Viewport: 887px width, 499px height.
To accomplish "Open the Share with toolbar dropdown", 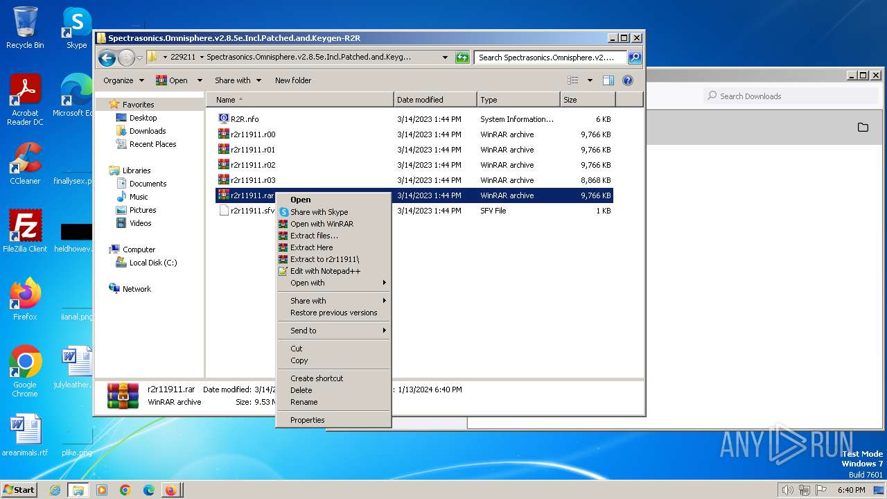I will point(238,80).
